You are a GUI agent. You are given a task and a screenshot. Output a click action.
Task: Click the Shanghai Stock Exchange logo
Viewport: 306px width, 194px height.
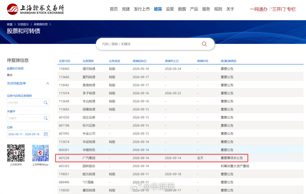(35, 9)
